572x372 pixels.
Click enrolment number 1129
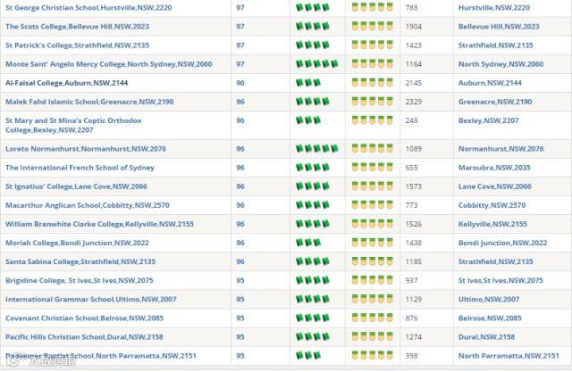tap(413, 299)
